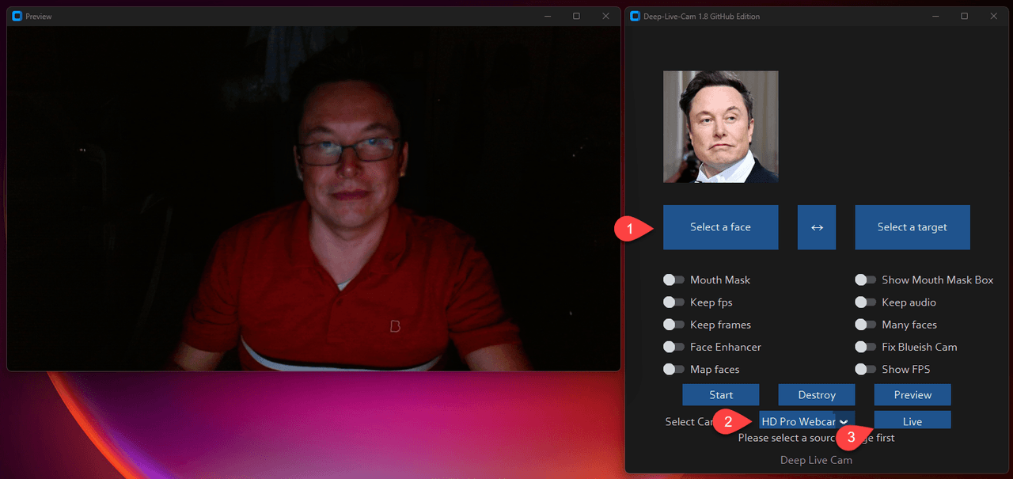
Task: Click the Select a target button
Action: tap(912, 227)
